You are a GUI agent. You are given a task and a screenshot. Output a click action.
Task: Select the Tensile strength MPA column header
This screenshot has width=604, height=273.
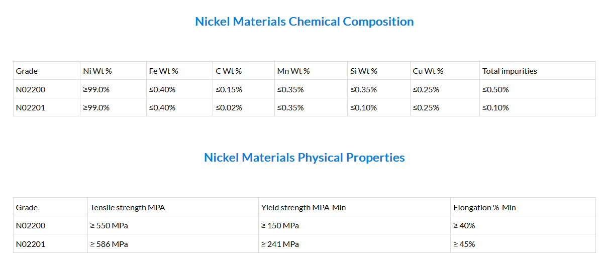tap(128, 208)
